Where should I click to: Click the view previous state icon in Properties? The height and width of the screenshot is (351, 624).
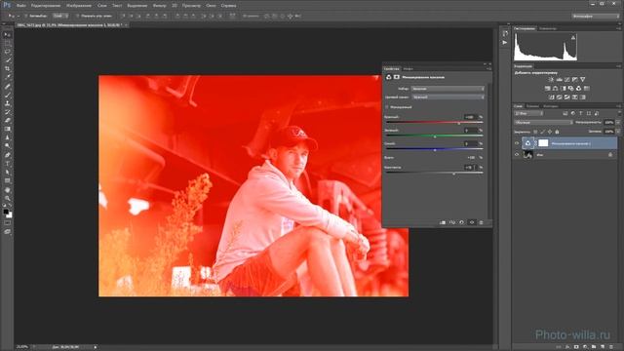point(452,222)
